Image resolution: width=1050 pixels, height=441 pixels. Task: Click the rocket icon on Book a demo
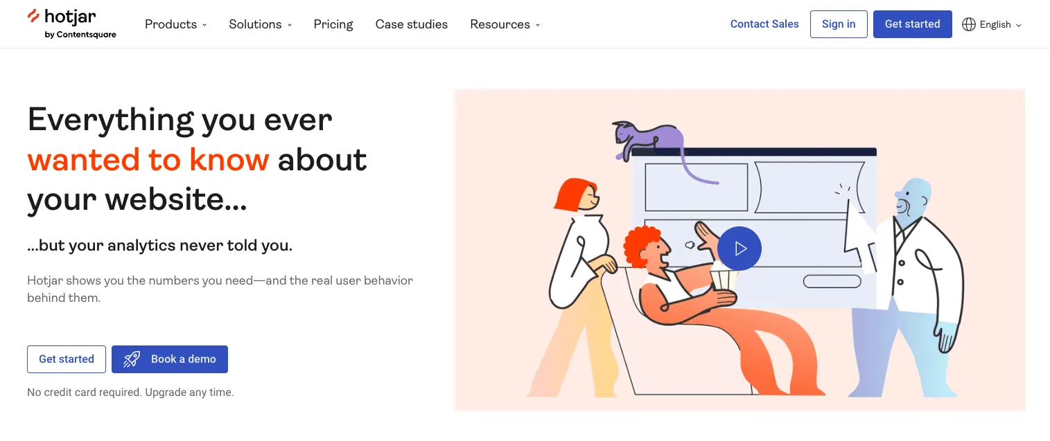132,359
